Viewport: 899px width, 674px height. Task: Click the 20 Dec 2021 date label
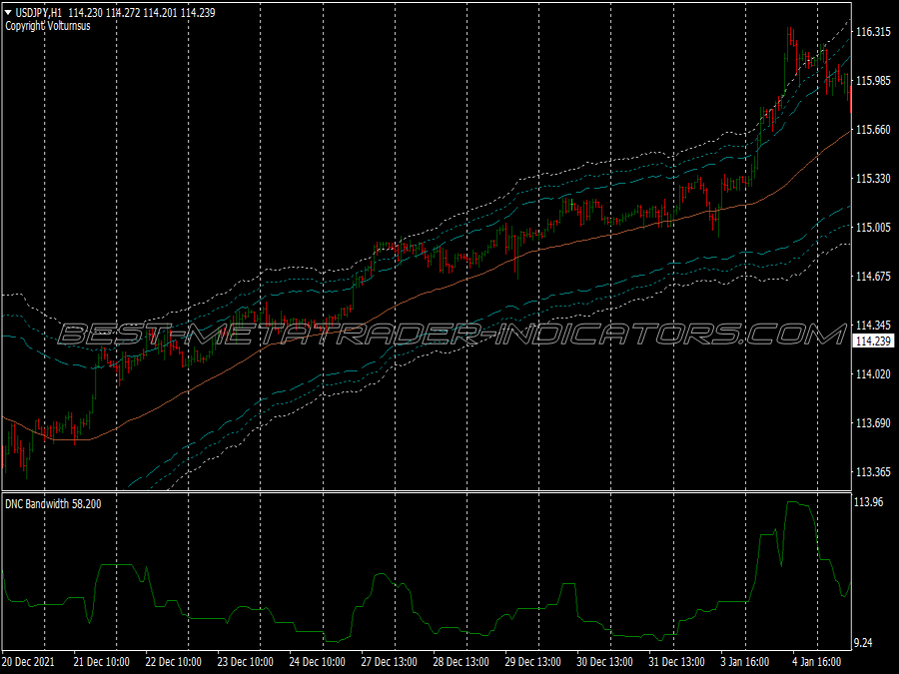click(28, 662)
